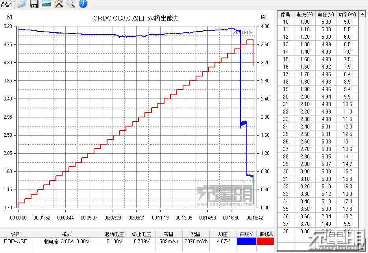368x253 pixels.
Task: Click the blue 曲线V color swatch
Action: (246, 241)
